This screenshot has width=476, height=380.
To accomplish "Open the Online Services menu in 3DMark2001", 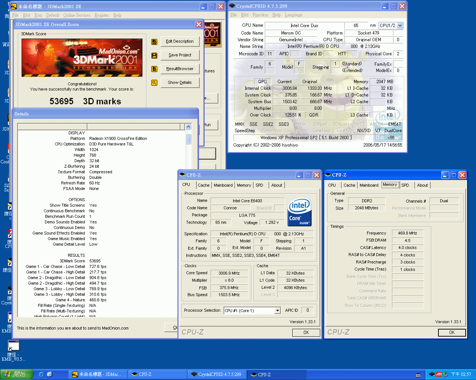I will pos(77,15).
